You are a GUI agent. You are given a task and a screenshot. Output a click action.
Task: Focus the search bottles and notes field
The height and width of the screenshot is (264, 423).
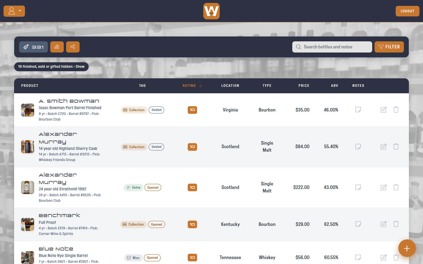click(332, 47)
